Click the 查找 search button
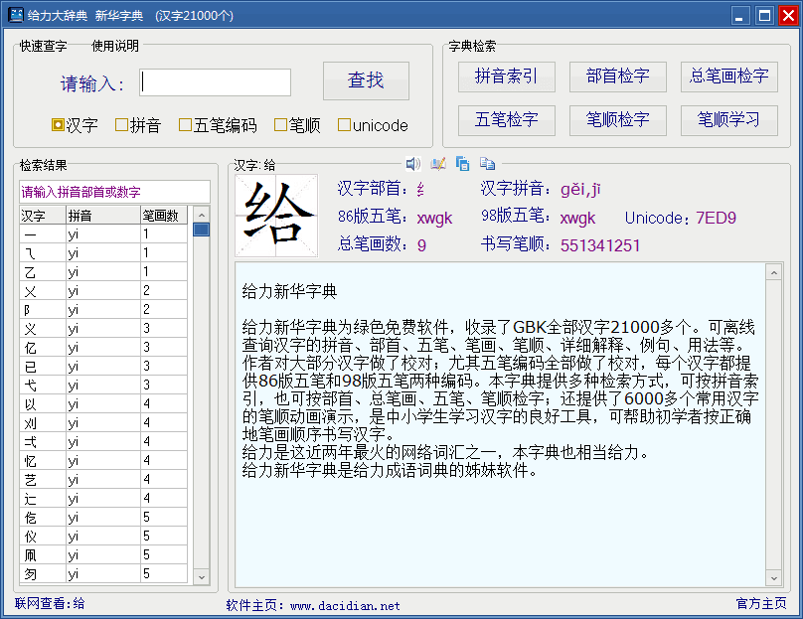The image size is (803, 619). point(366,80)
